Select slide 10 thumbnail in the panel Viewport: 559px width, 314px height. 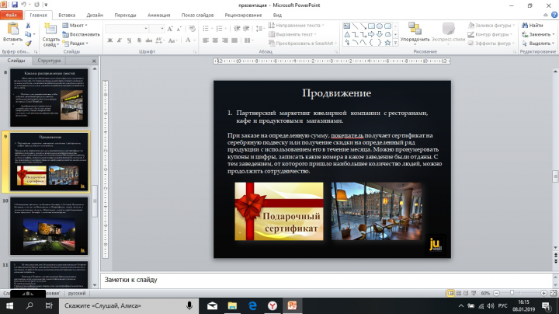(x=49, y=226)
